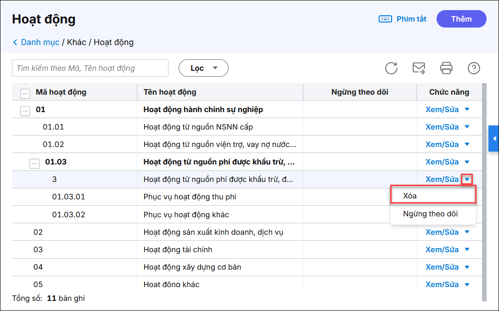Open the Lọc filter dropdown

[x=203, y=68]
